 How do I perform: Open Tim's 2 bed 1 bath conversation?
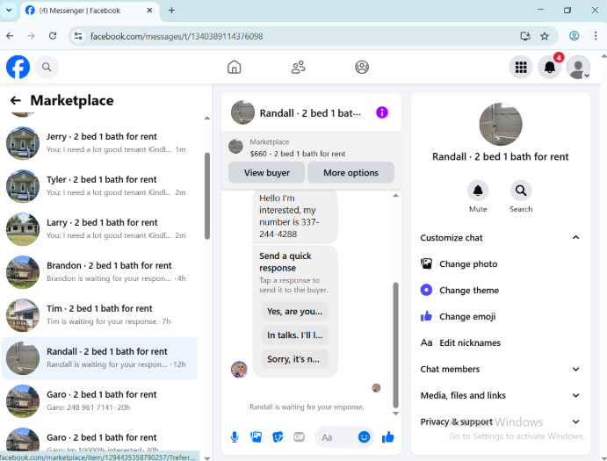[x=99, y=315]
